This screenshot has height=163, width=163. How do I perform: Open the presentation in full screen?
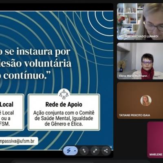(95, 151)
